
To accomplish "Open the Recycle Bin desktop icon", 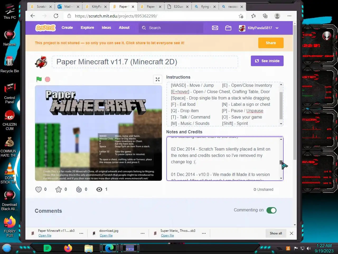I will [10, 64].
